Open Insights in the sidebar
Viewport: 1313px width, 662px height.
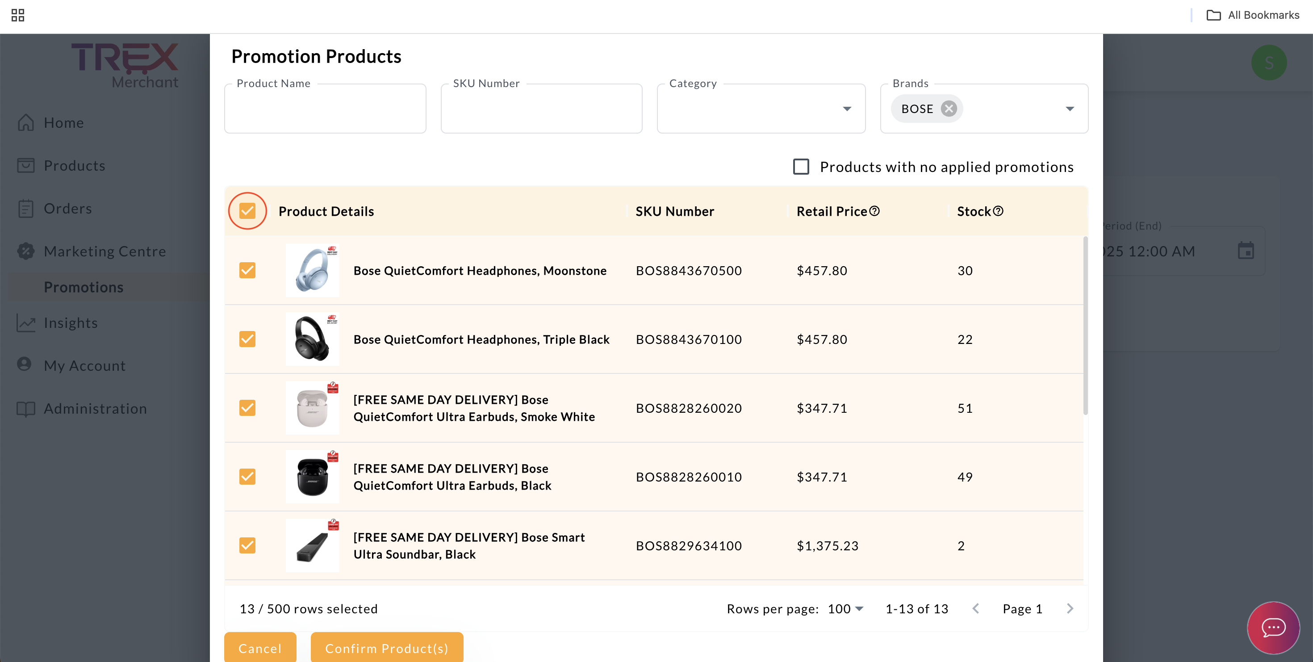[71, 323]
